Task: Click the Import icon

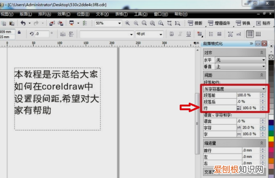Action: [x=52, y=23]
